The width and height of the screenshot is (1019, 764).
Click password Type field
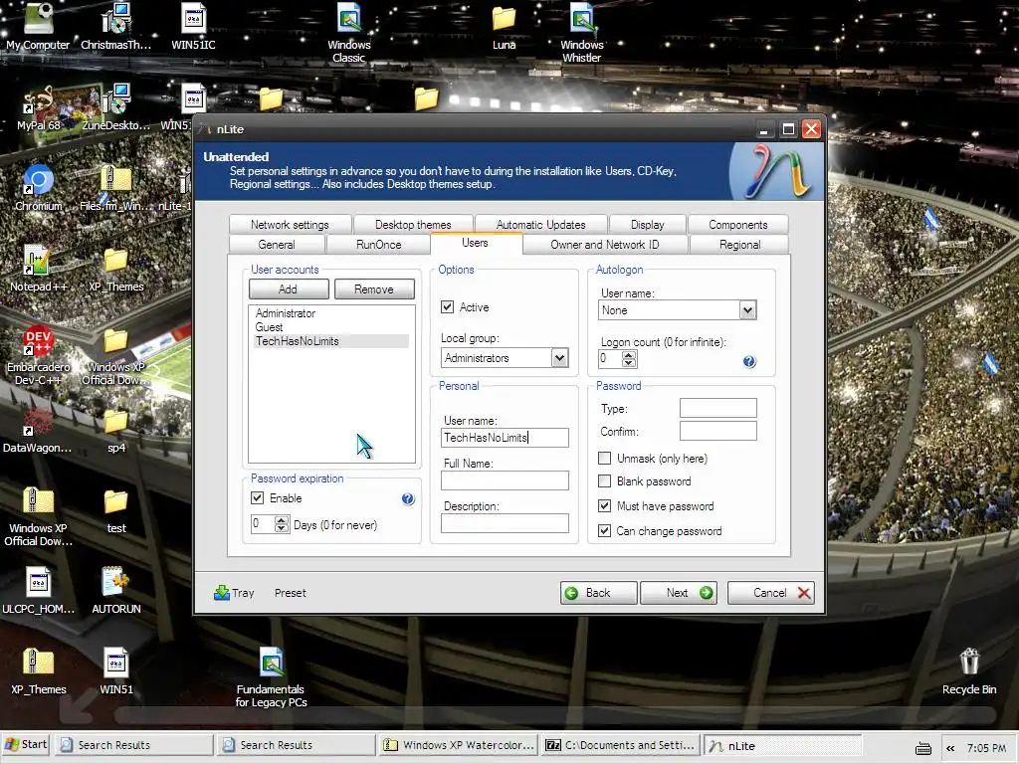pos(718,408)
